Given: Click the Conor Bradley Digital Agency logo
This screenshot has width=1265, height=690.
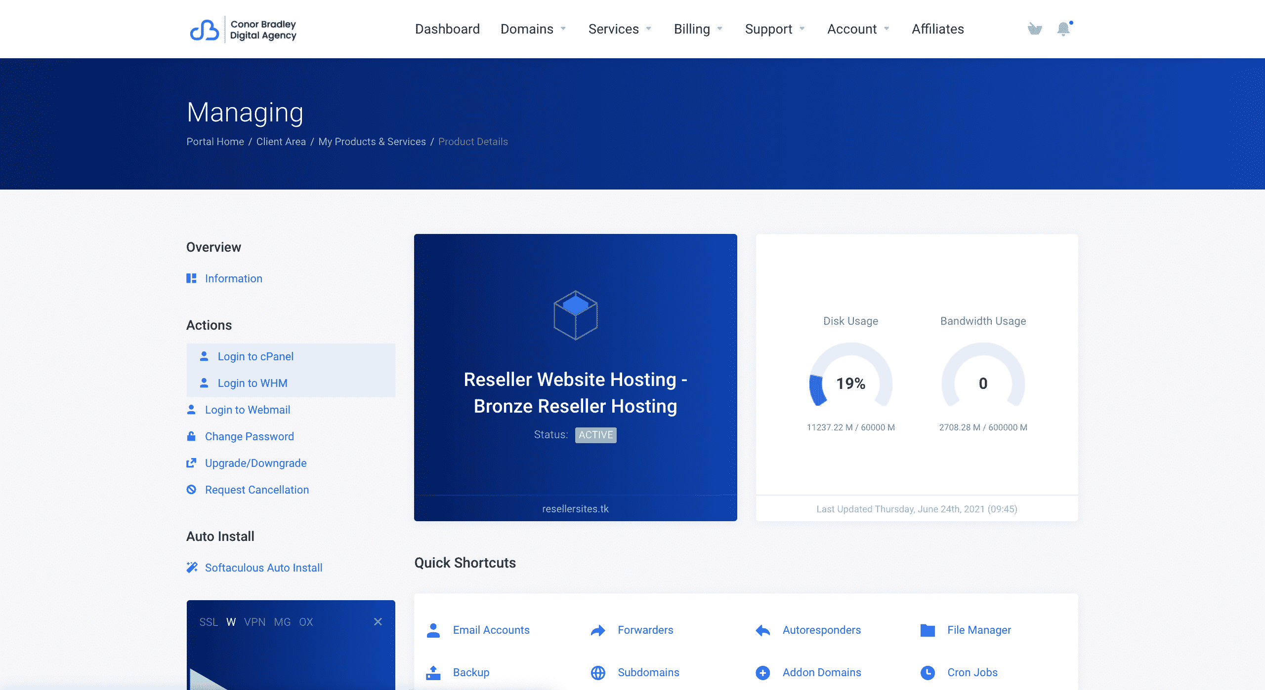Looking at the screenshot, I should coord(243,30).
